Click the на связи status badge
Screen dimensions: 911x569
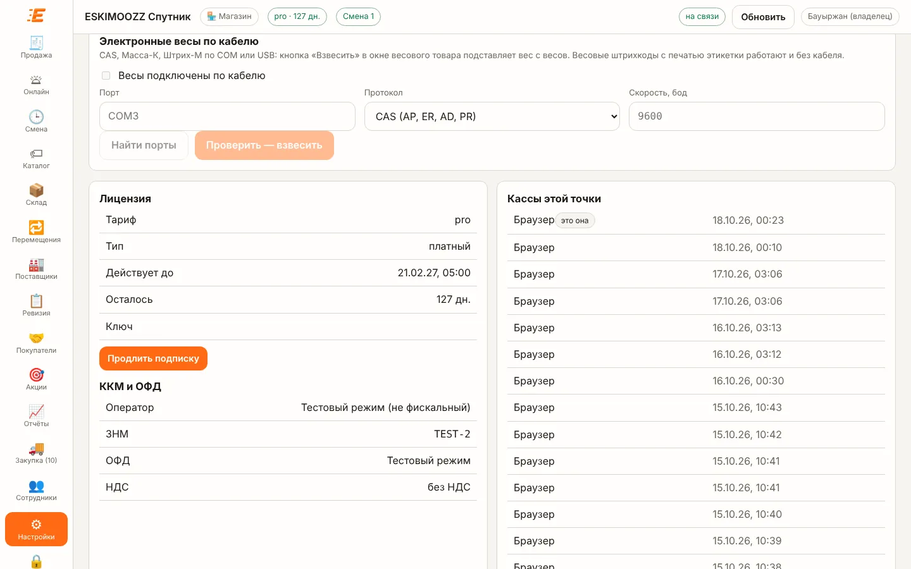[702, 16]
